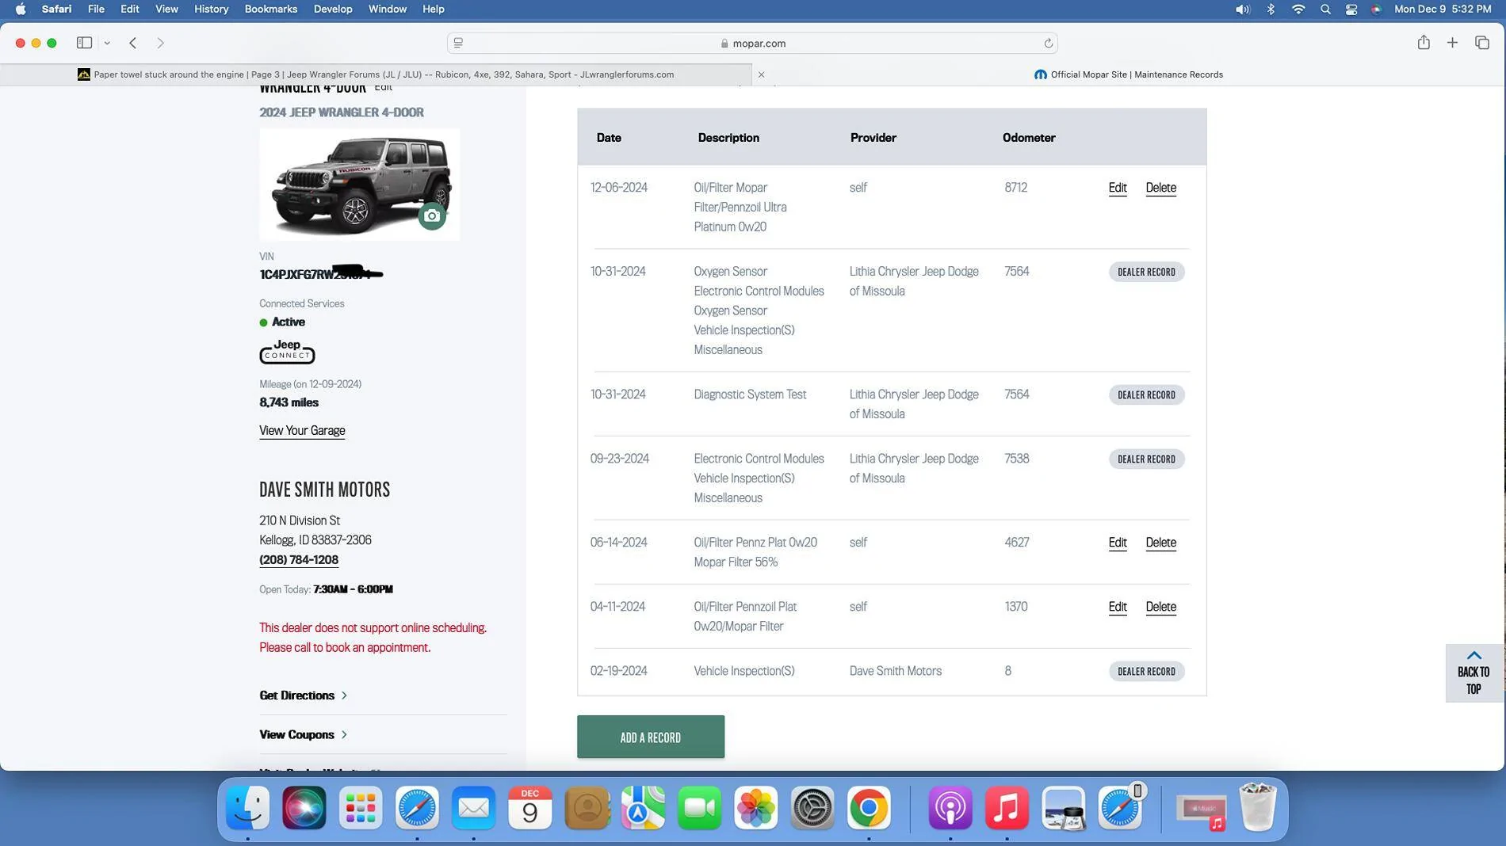Delete the 12-06-2024 oil/filter record
1506x846 pixels.
(1160, 188)
